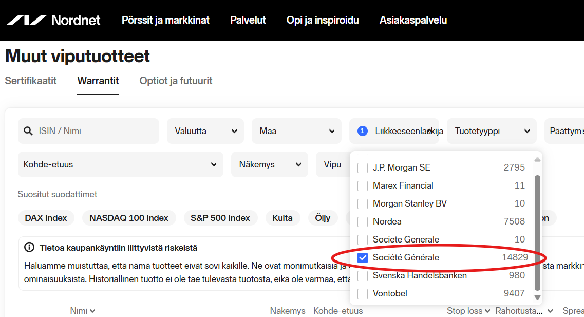The width and height of the screenshot is (584, 317).
Task: Apply the DAX Index quick filter
Action: (46, 218)
